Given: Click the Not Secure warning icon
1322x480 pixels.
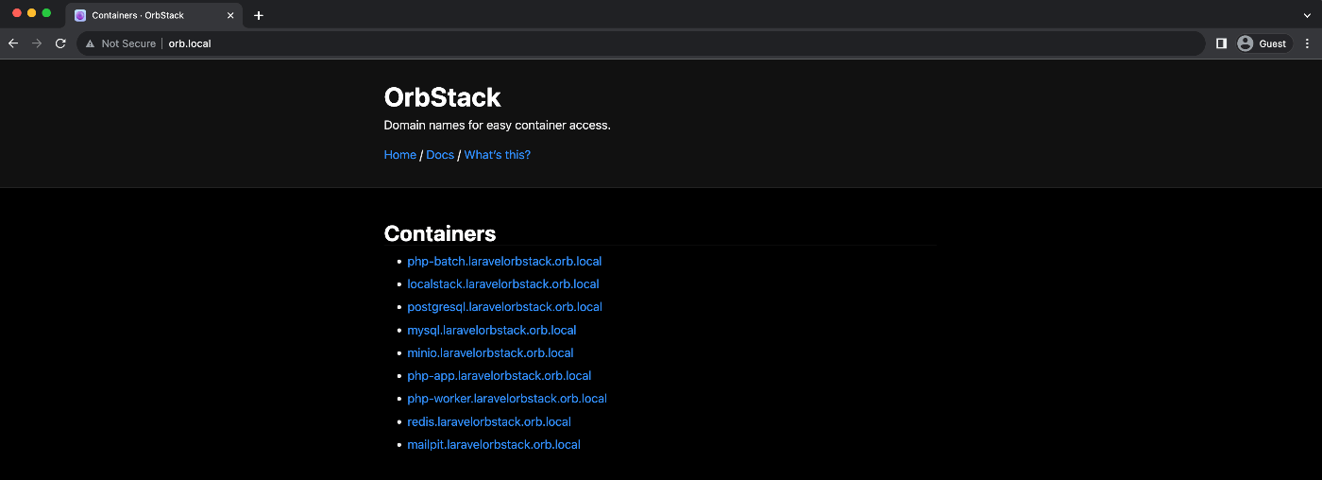Looking at the screenshot, I should point(91,43).
